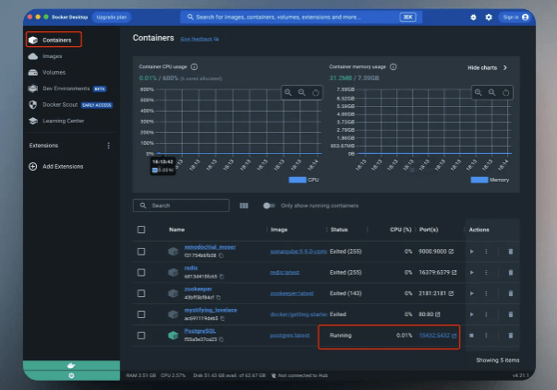Collapse charts with Hide charts
This screenshot has width=557, height=390.
coord(487,67)
